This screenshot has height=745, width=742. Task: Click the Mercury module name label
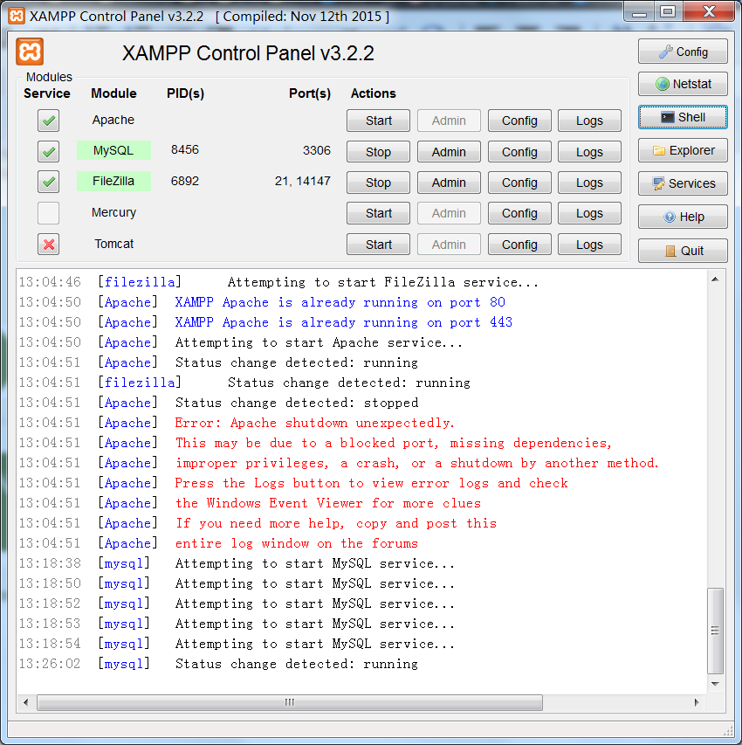click(x=113, y=212)
